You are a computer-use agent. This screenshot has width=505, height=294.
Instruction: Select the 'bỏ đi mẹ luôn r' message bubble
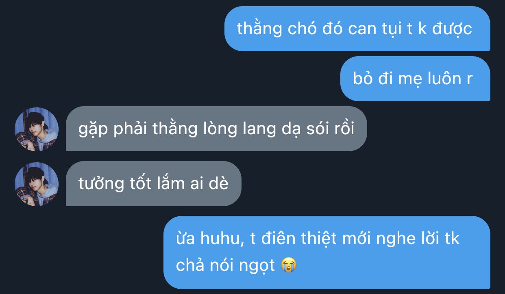[x=415, y=78]
